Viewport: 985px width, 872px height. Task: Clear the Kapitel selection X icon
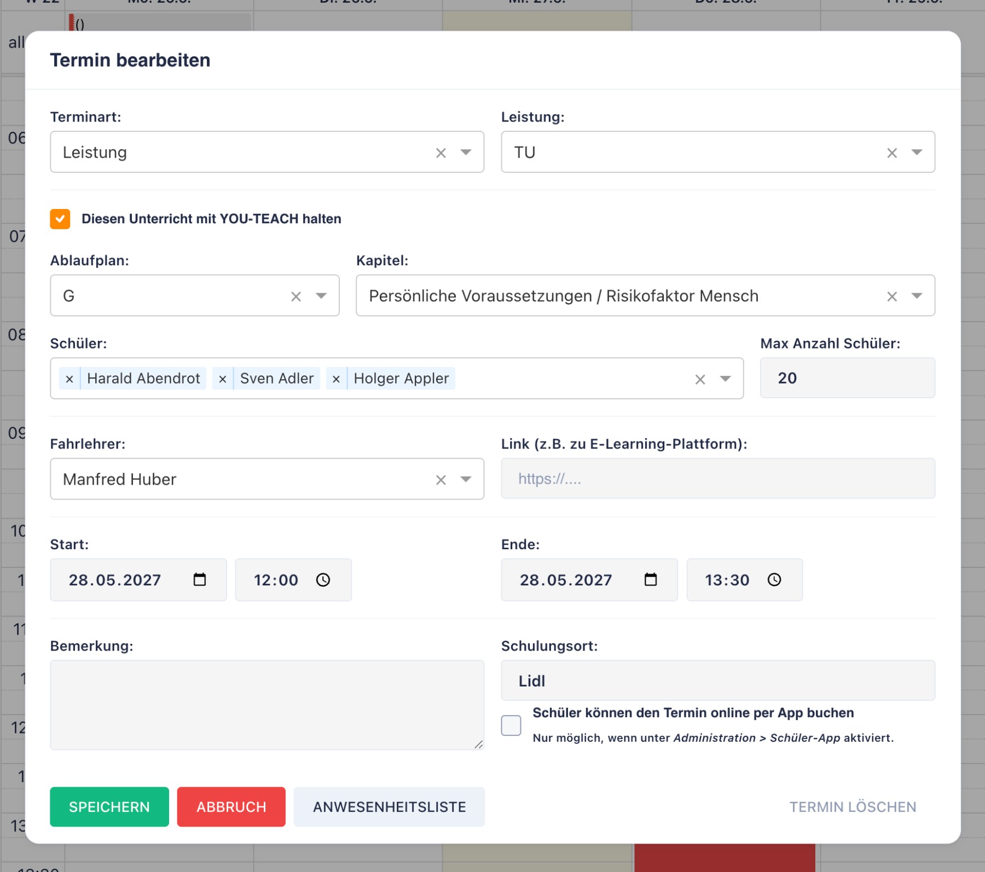(891, 297)
